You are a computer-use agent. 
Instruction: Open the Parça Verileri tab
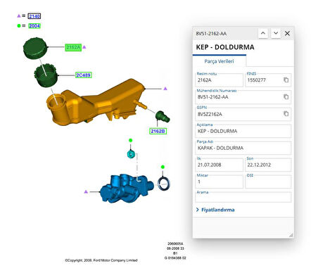(219, 61)
